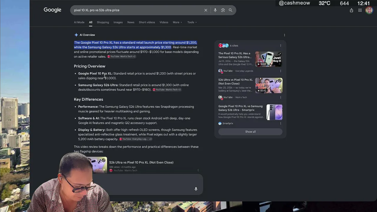Click the bold 'Samsung Galaxy S26 Ultra:' text
This screenshot has height=212, width=377.
pyautogui.click(x=98, y=85)
